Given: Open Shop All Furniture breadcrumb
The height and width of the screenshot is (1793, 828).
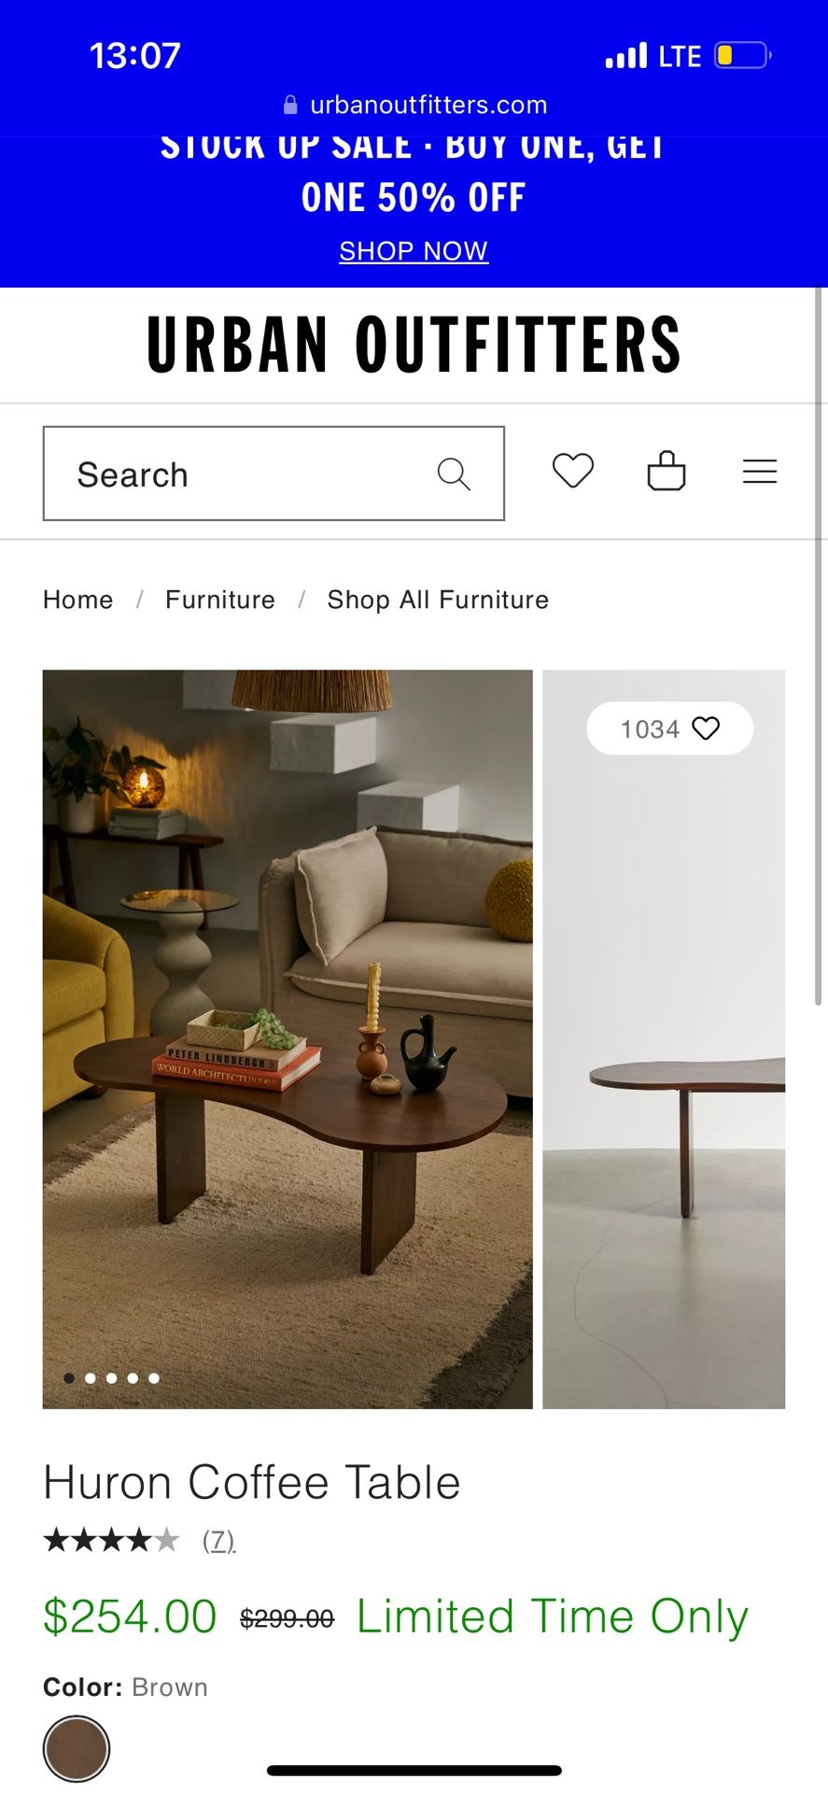Looking at the screenshot, I should [x=438, y=600].
